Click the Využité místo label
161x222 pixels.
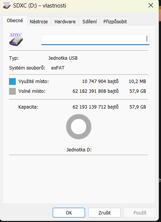pos(33,82)
